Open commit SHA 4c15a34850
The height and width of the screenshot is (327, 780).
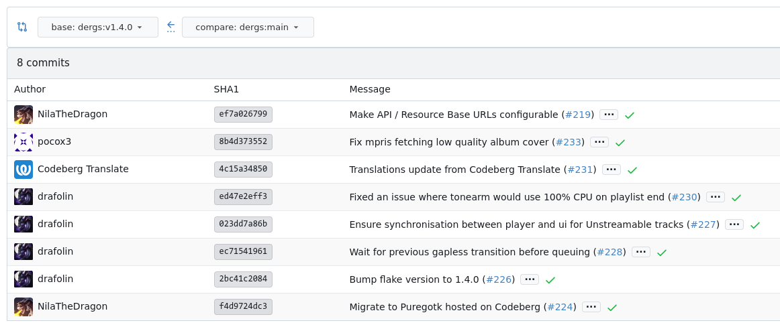point(243,170)
